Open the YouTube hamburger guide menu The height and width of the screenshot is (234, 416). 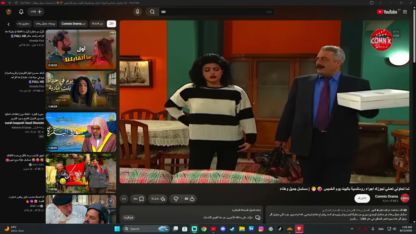point(405,12)
